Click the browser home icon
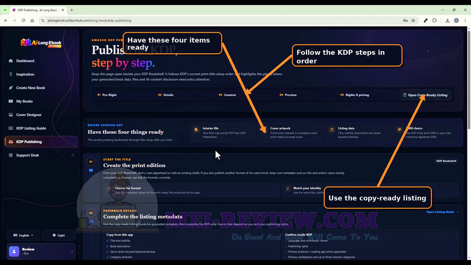471x265 pixels. 32,20
